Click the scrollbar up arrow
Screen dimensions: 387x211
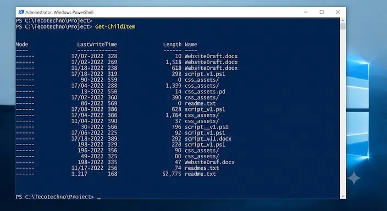pos(342,20)
